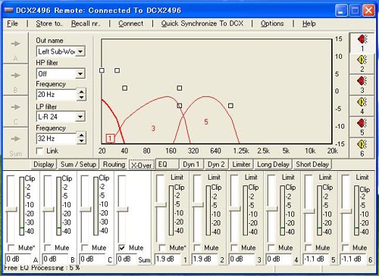Screen dimensions: 379x276
Task: Switch to the Routing tab
Action: 114,164
